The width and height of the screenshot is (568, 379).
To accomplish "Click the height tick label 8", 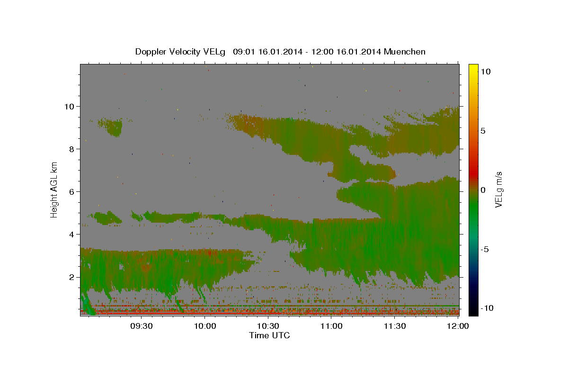I will pos(72,149).
